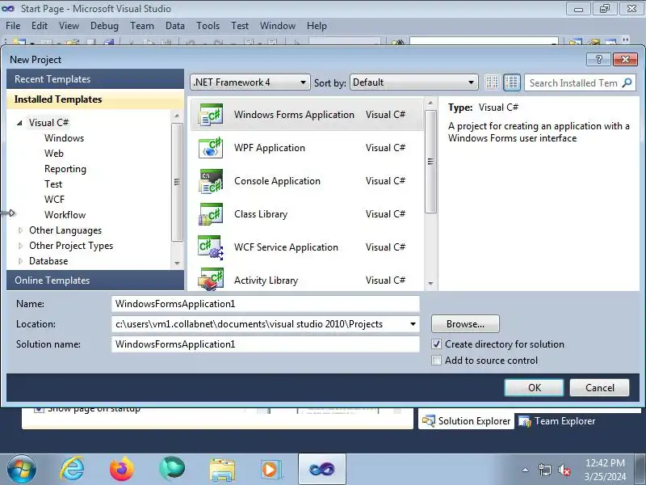Click the template list scrollbar thumb
This screenshot has width=646, height=485.
click(x=430, y=162)
